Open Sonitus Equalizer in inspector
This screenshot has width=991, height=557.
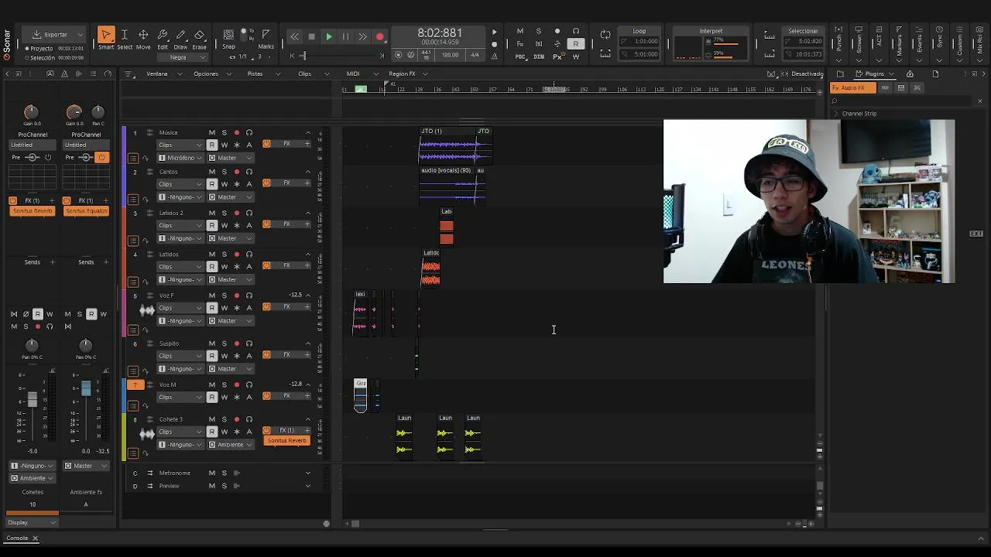(86, 211)
